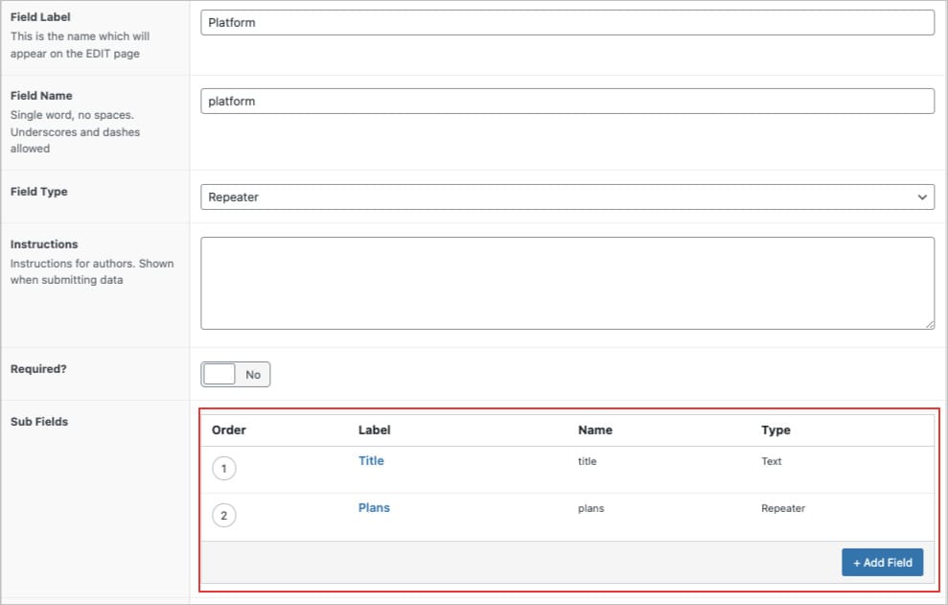
Task: Click the Repeater type cell in Plans row
Action: coord(783,508)
